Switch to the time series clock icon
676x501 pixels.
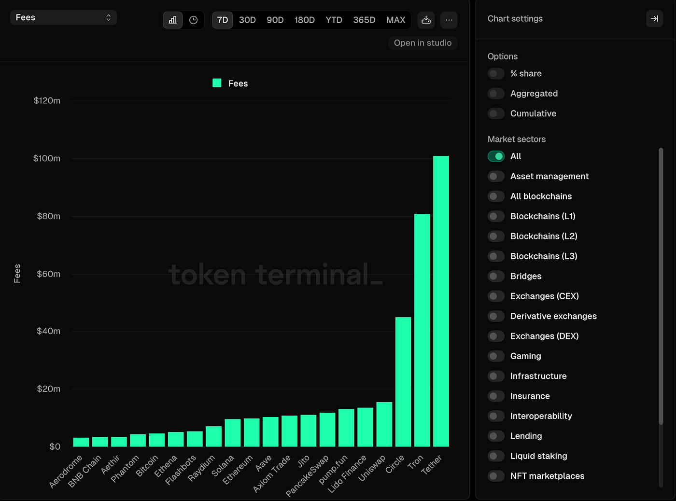click(x=194, y=20)
